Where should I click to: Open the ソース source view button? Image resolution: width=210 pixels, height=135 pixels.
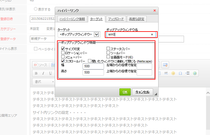40,65
